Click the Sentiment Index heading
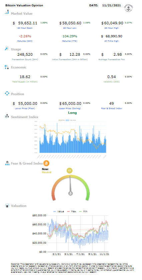The height and width of the screenshot is (280, 142). pos(25,117)
